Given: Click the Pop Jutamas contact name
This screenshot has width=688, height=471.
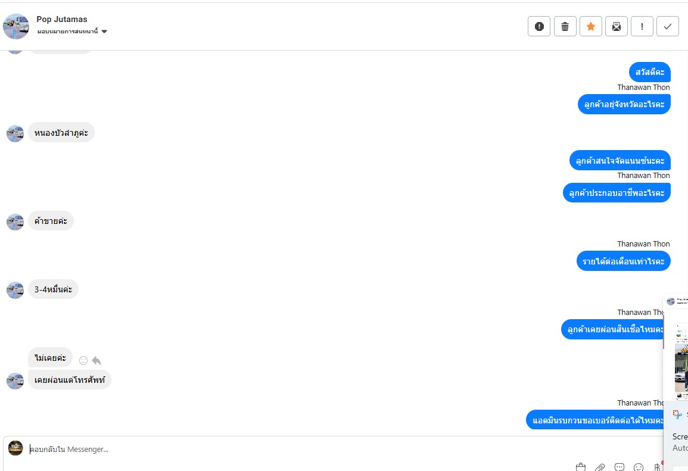Looking at the screenshot, I should click(x=62, y=19).
